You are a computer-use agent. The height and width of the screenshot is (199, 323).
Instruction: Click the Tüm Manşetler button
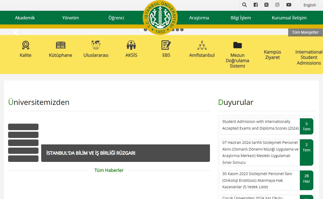click(x=305, y=32)
